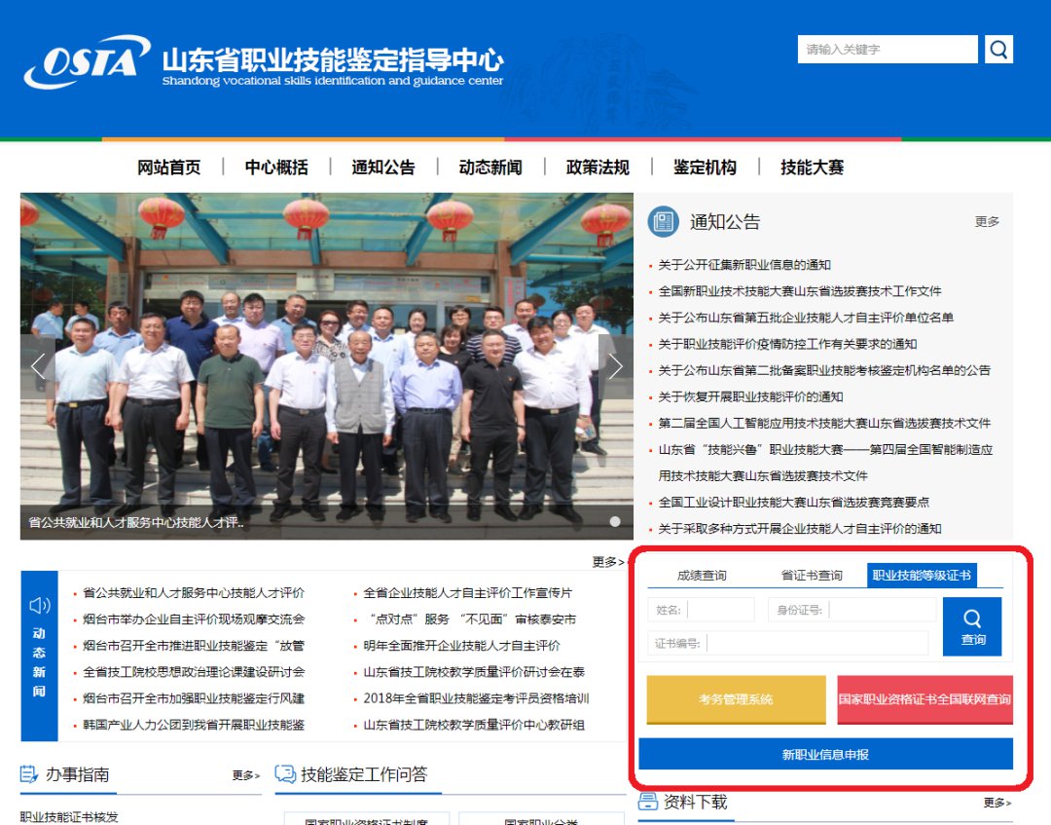
Task: Open 政策法规 navigation menu item
Action: [598, 167]
